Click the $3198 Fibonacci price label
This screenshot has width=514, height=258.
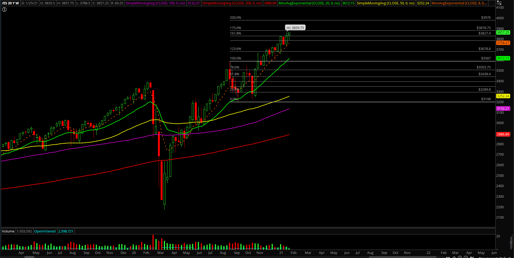pyautogui.click(x=486, y=99)
